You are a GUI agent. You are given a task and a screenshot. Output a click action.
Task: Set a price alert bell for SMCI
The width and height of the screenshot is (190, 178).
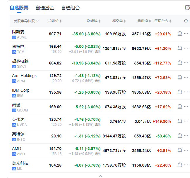pyautogui.click(x=180, y=63)
